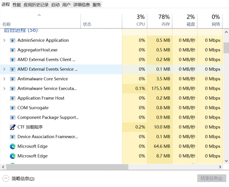This screenshot has width=229, height=187.
Task: Expand AMD External Events Service row
Action: pyautogui.click(x=5, y=69)
